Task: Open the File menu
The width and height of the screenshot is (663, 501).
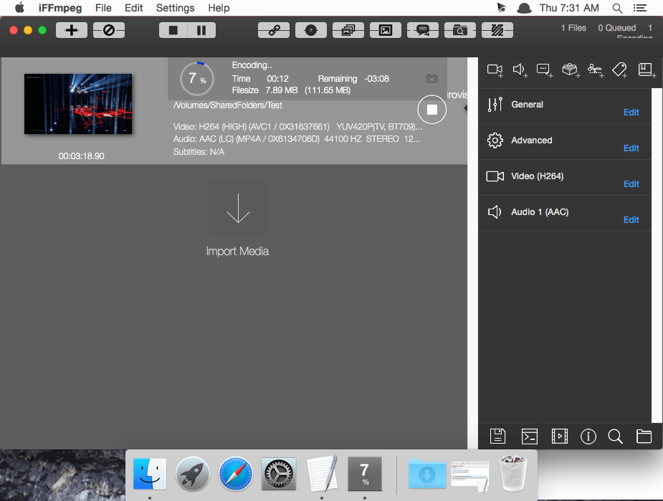Action: [103, 8]
